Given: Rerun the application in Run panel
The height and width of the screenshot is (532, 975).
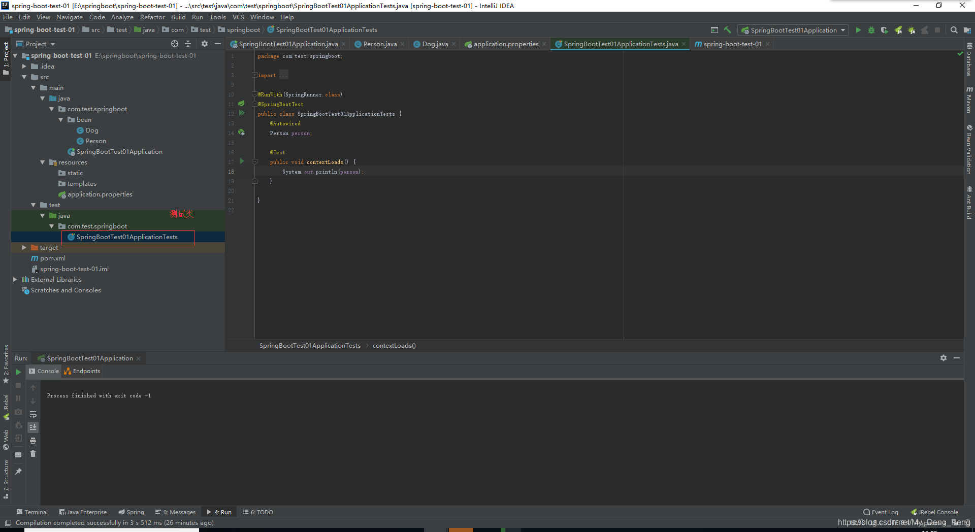Looking at the screenshot, I should point(18,372).
